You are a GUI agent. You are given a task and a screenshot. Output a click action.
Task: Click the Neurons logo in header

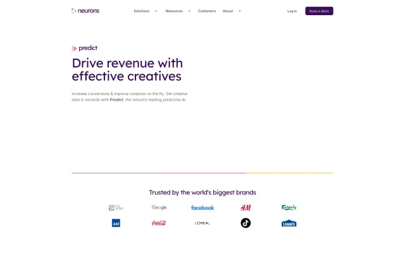pyautogui.click(x=85, y=11)
